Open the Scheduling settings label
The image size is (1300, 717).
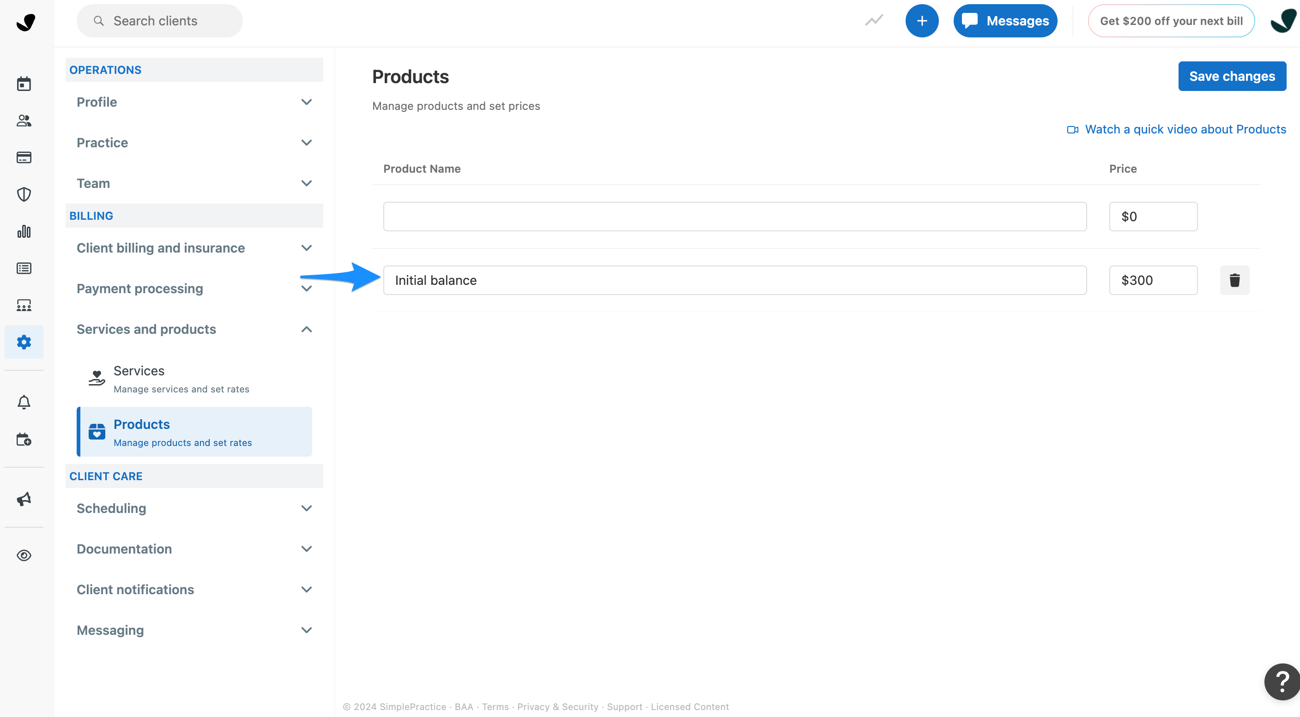click(x=112, y=508)
